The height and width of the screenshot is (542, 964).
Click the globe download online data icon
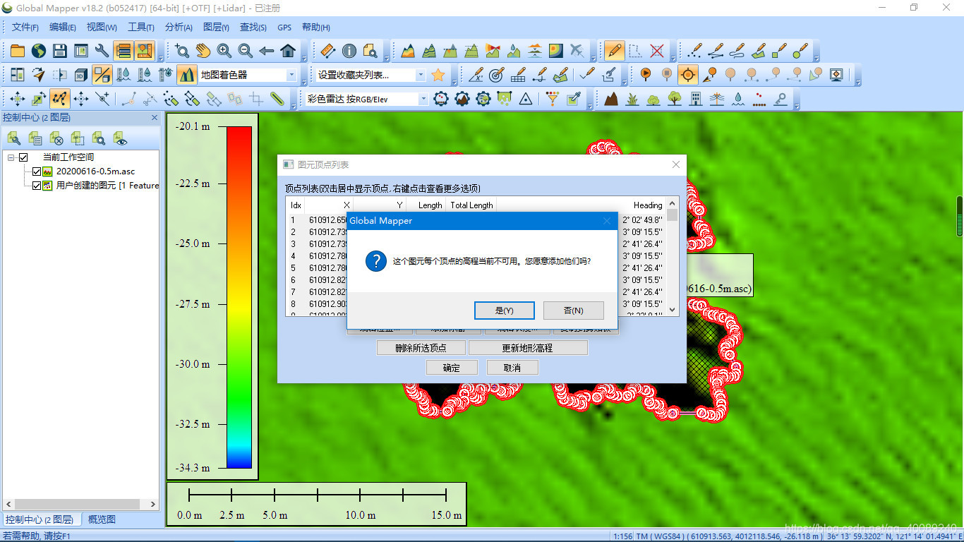39,51
